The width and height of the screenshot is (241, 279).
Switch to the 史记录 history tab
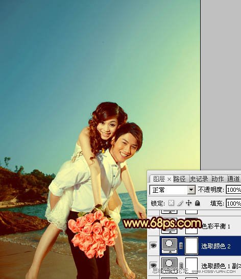click(199, 179)
